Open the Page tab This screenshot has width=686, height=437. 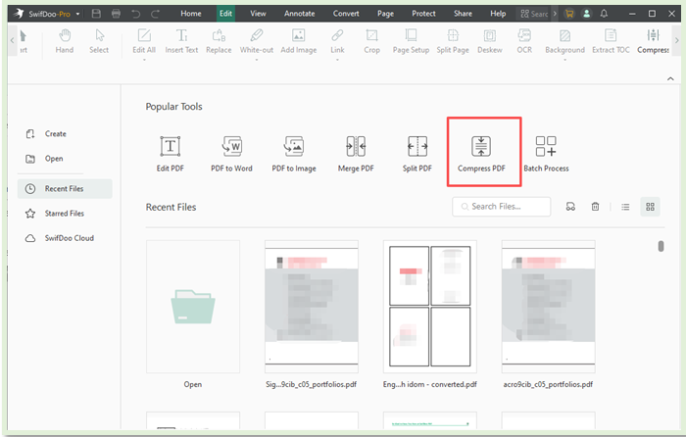385,14
